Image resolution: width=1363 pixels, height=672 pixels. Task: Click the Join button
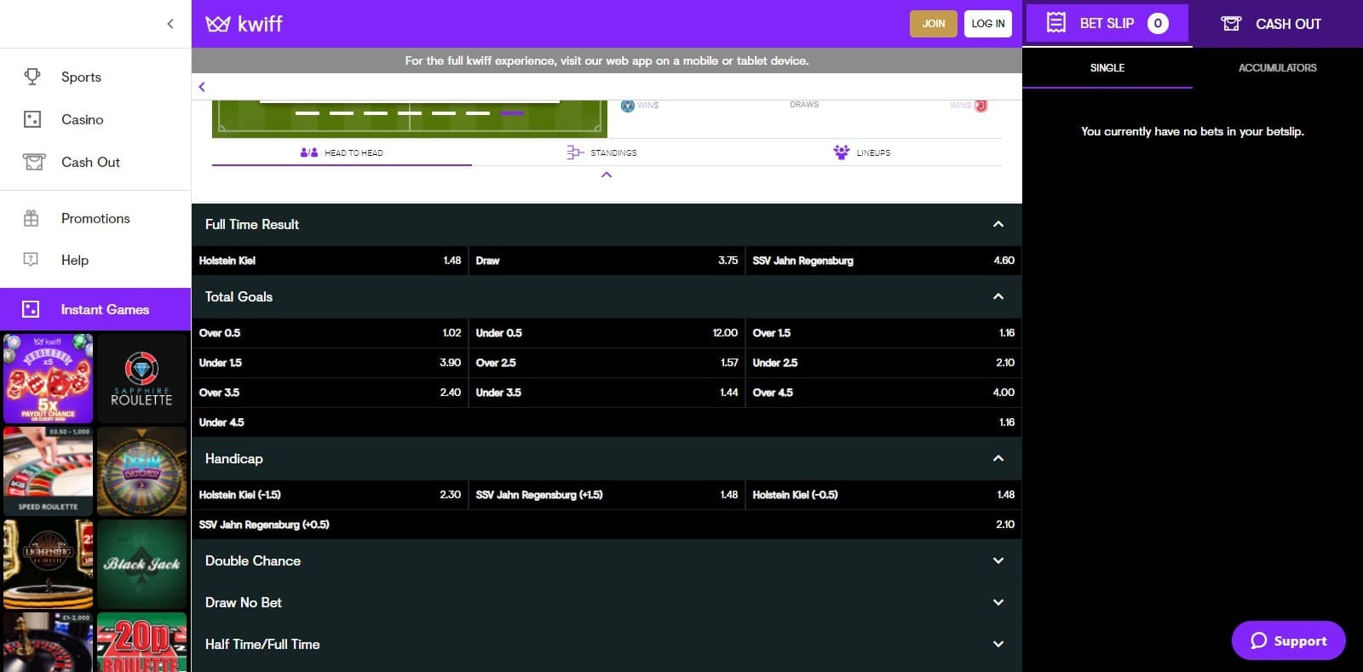point(934,24)
